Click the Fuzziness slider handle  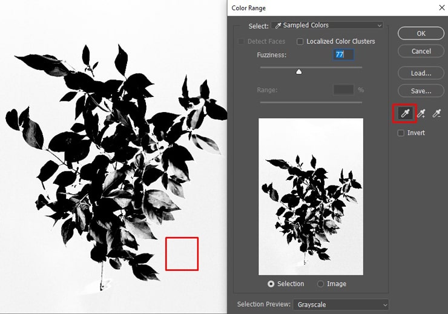(x=298, y=72)
